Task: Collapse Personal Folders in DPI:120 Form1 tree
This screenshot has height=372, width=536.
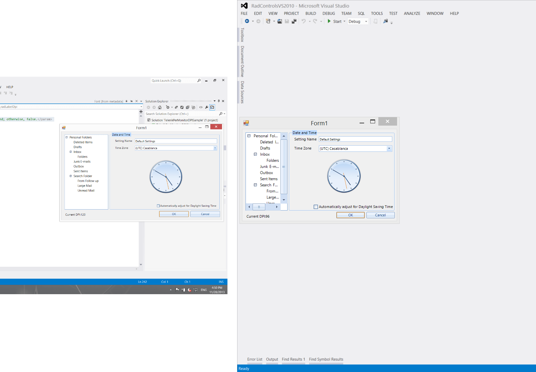Action: click(67, 137)
